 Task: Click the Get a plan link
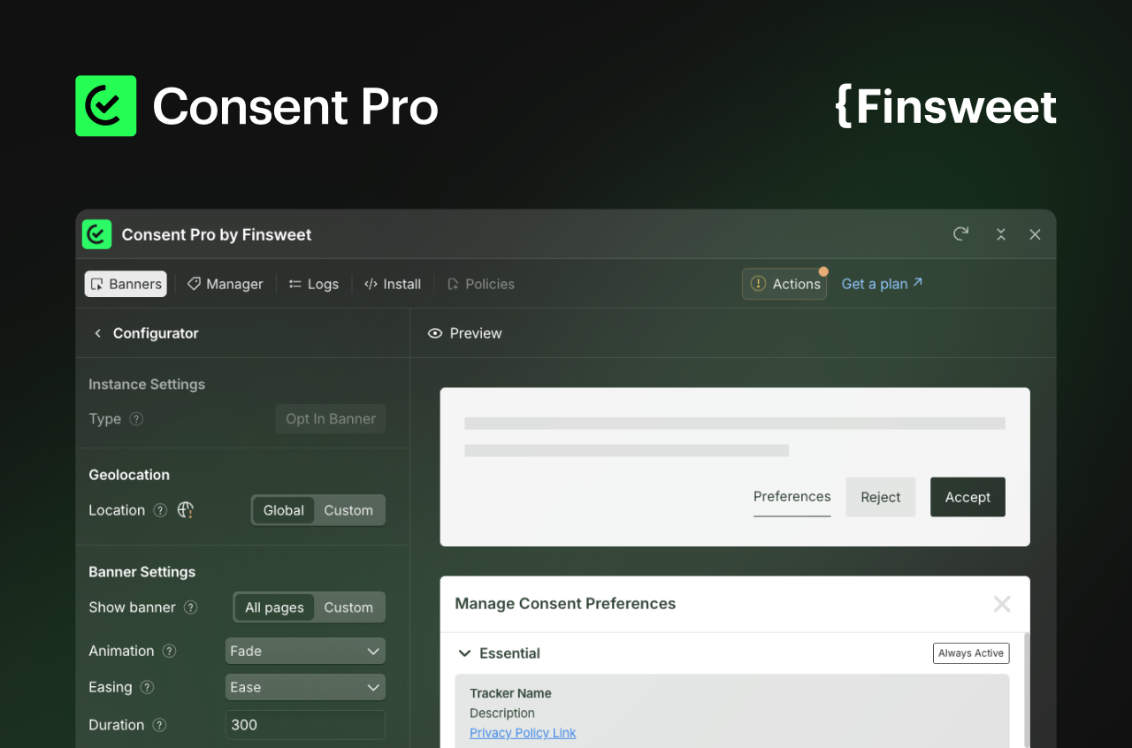(882, 284)
